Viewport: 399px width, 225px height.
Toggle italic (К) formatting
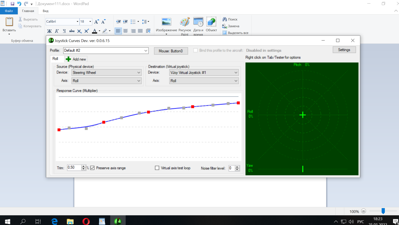57,31
